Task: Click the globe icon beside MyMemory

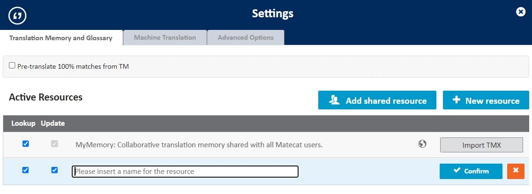Action: (x=422, y=144)
